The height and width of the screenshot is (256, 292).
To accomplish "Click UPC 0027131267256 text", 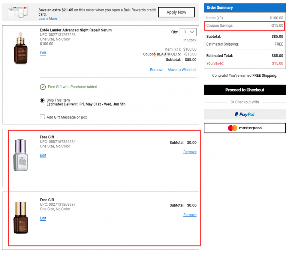I will pos(58,35).
